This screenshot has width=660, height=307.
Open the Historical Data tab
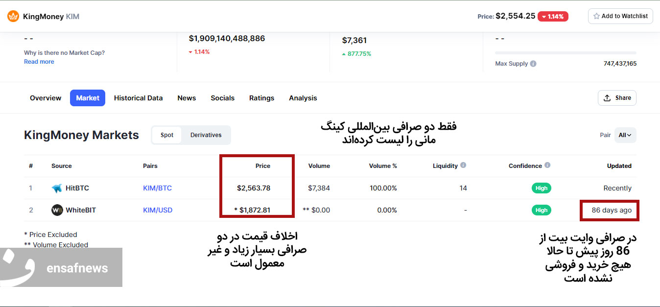[x=138, y=98]
